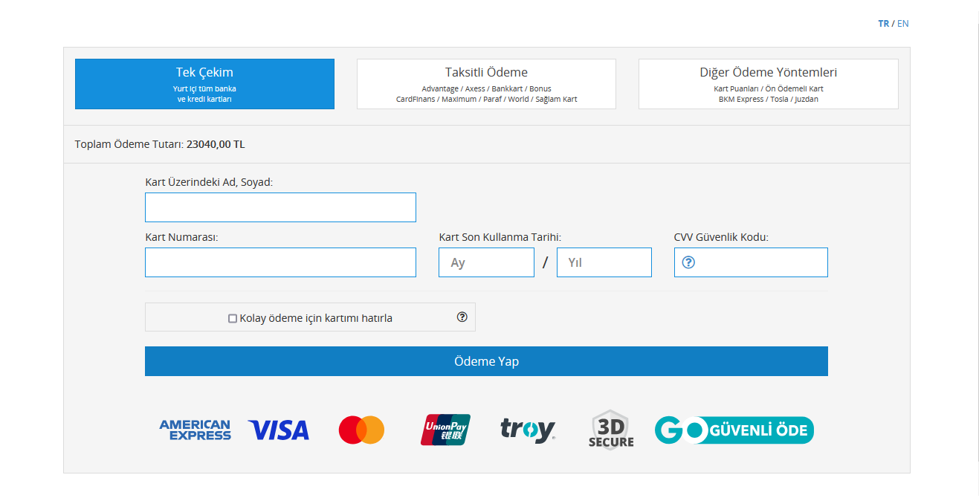Focus the Kart Üzerindeki Ad, Soyad field
This screenshot has height=498, width=979.
pos(280,207)
